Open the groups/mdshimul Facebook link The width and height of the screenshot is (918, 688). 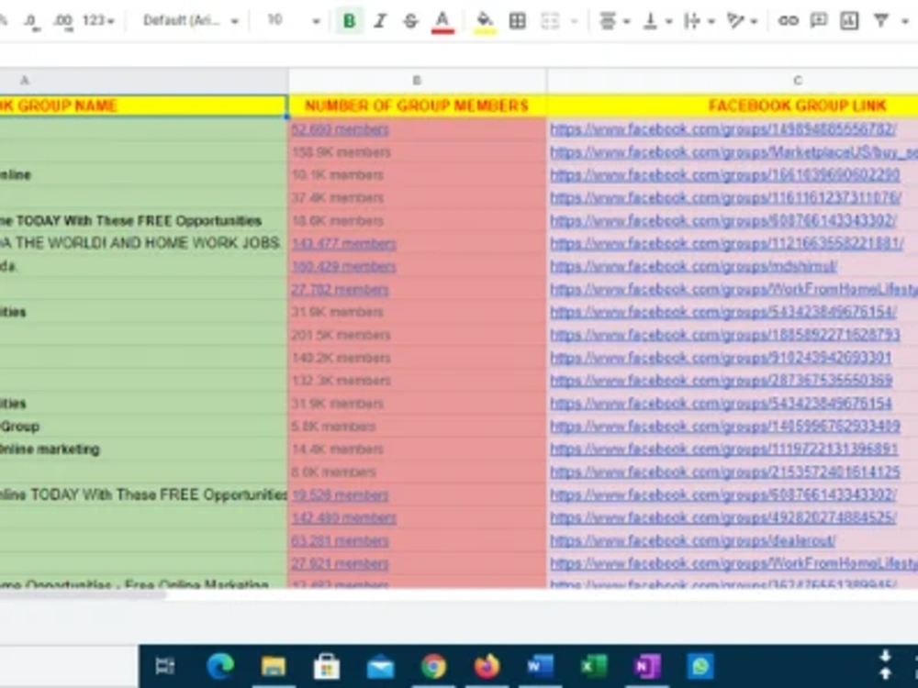(x=693, y=267)
